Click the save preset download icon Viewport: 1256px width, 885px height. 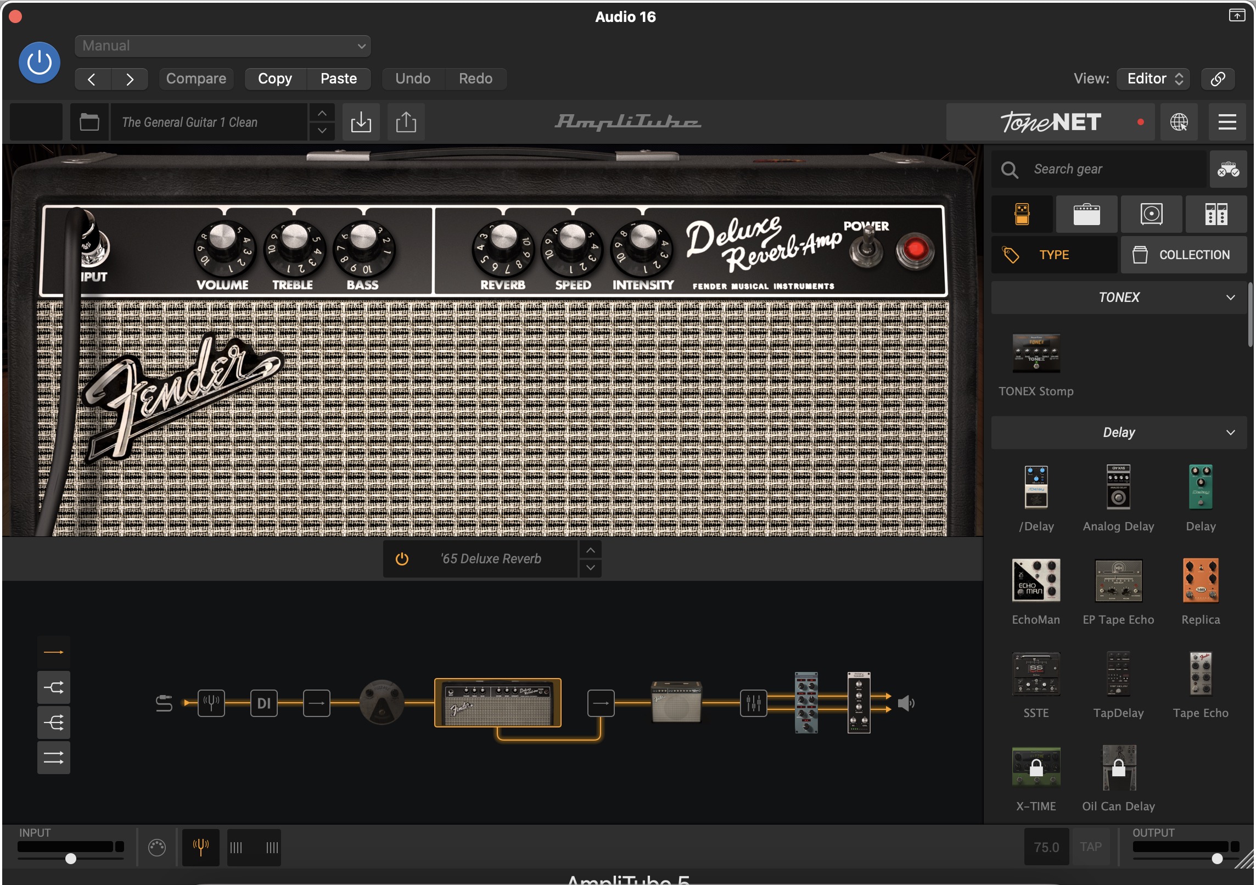pos(361,122)
